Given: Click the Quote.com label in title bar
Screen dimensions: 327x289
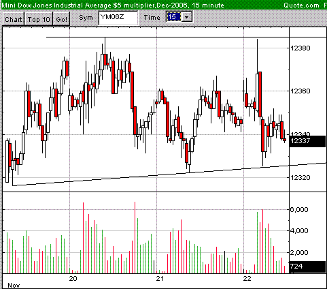Looking at the screenshot, I should [x=301, y=5].
